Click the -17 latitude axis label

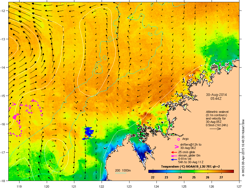(3, 152)
